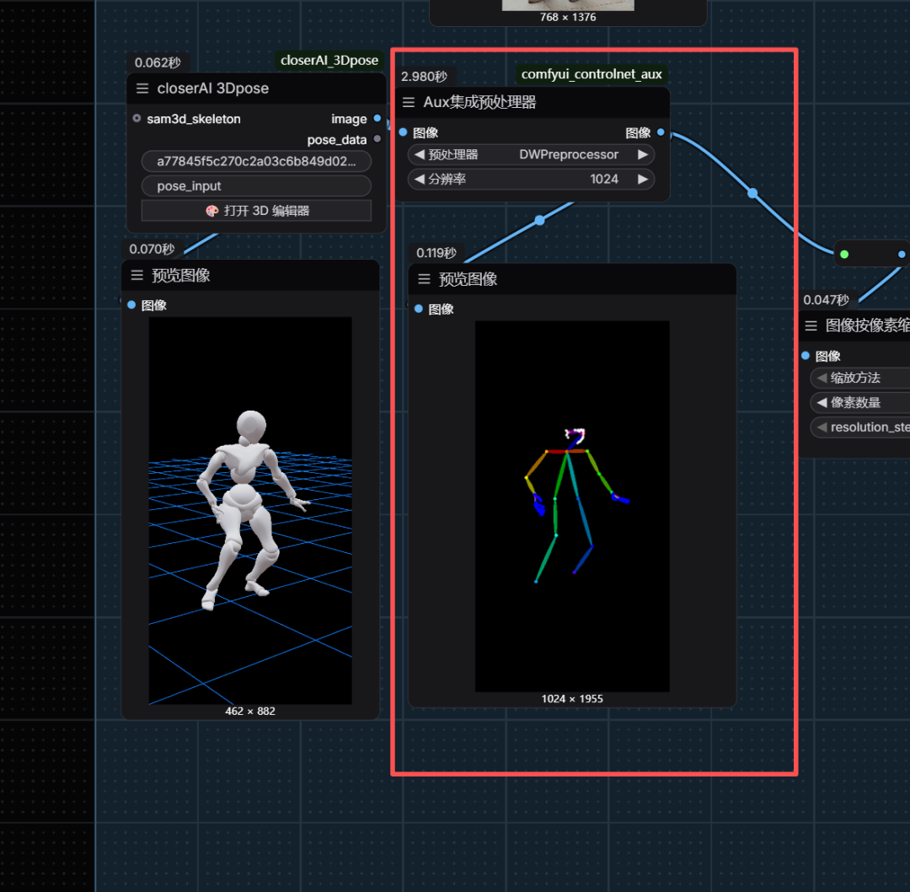Click the middle 预览图像 node menu icon
The image size is (910, 892).
(x=424, y=279)
